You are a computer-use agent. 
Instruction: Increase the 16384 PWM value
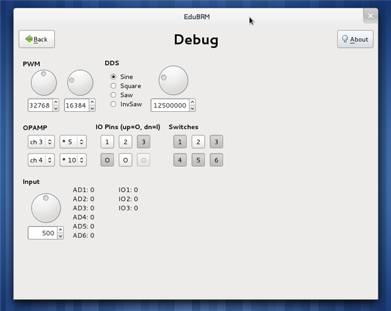(92, 102)
